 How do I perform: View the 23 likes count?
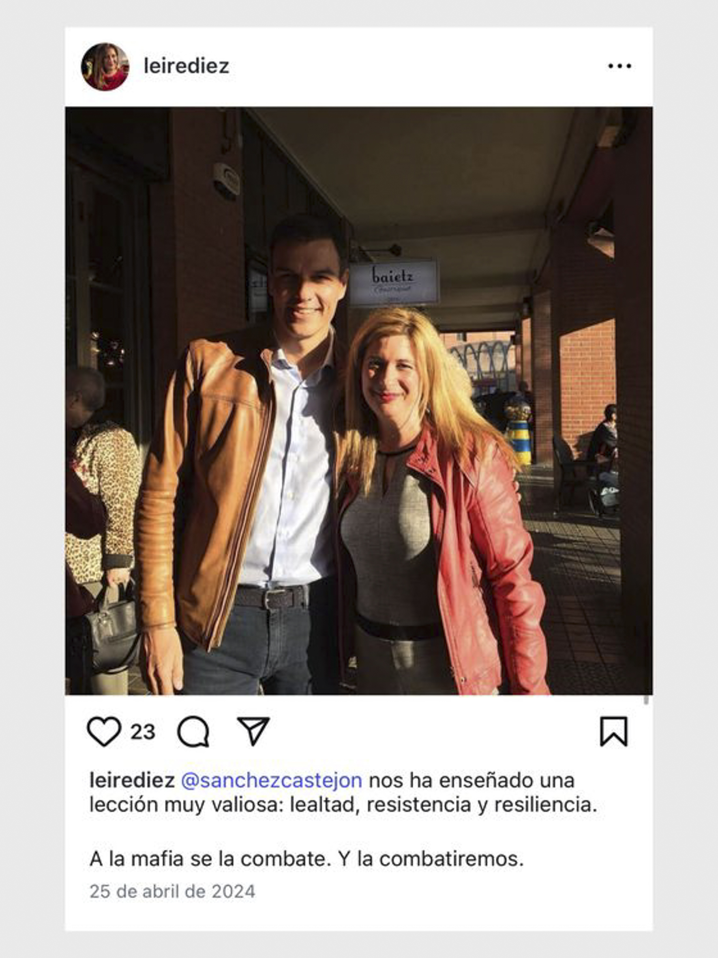[143, 732]
